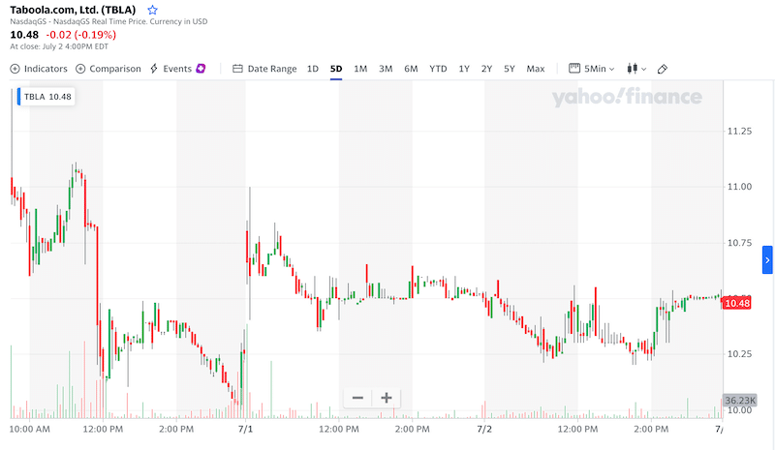Screen dimensions: 775x450
Task: Select the YTD range tab
Action: pos(438,69)
